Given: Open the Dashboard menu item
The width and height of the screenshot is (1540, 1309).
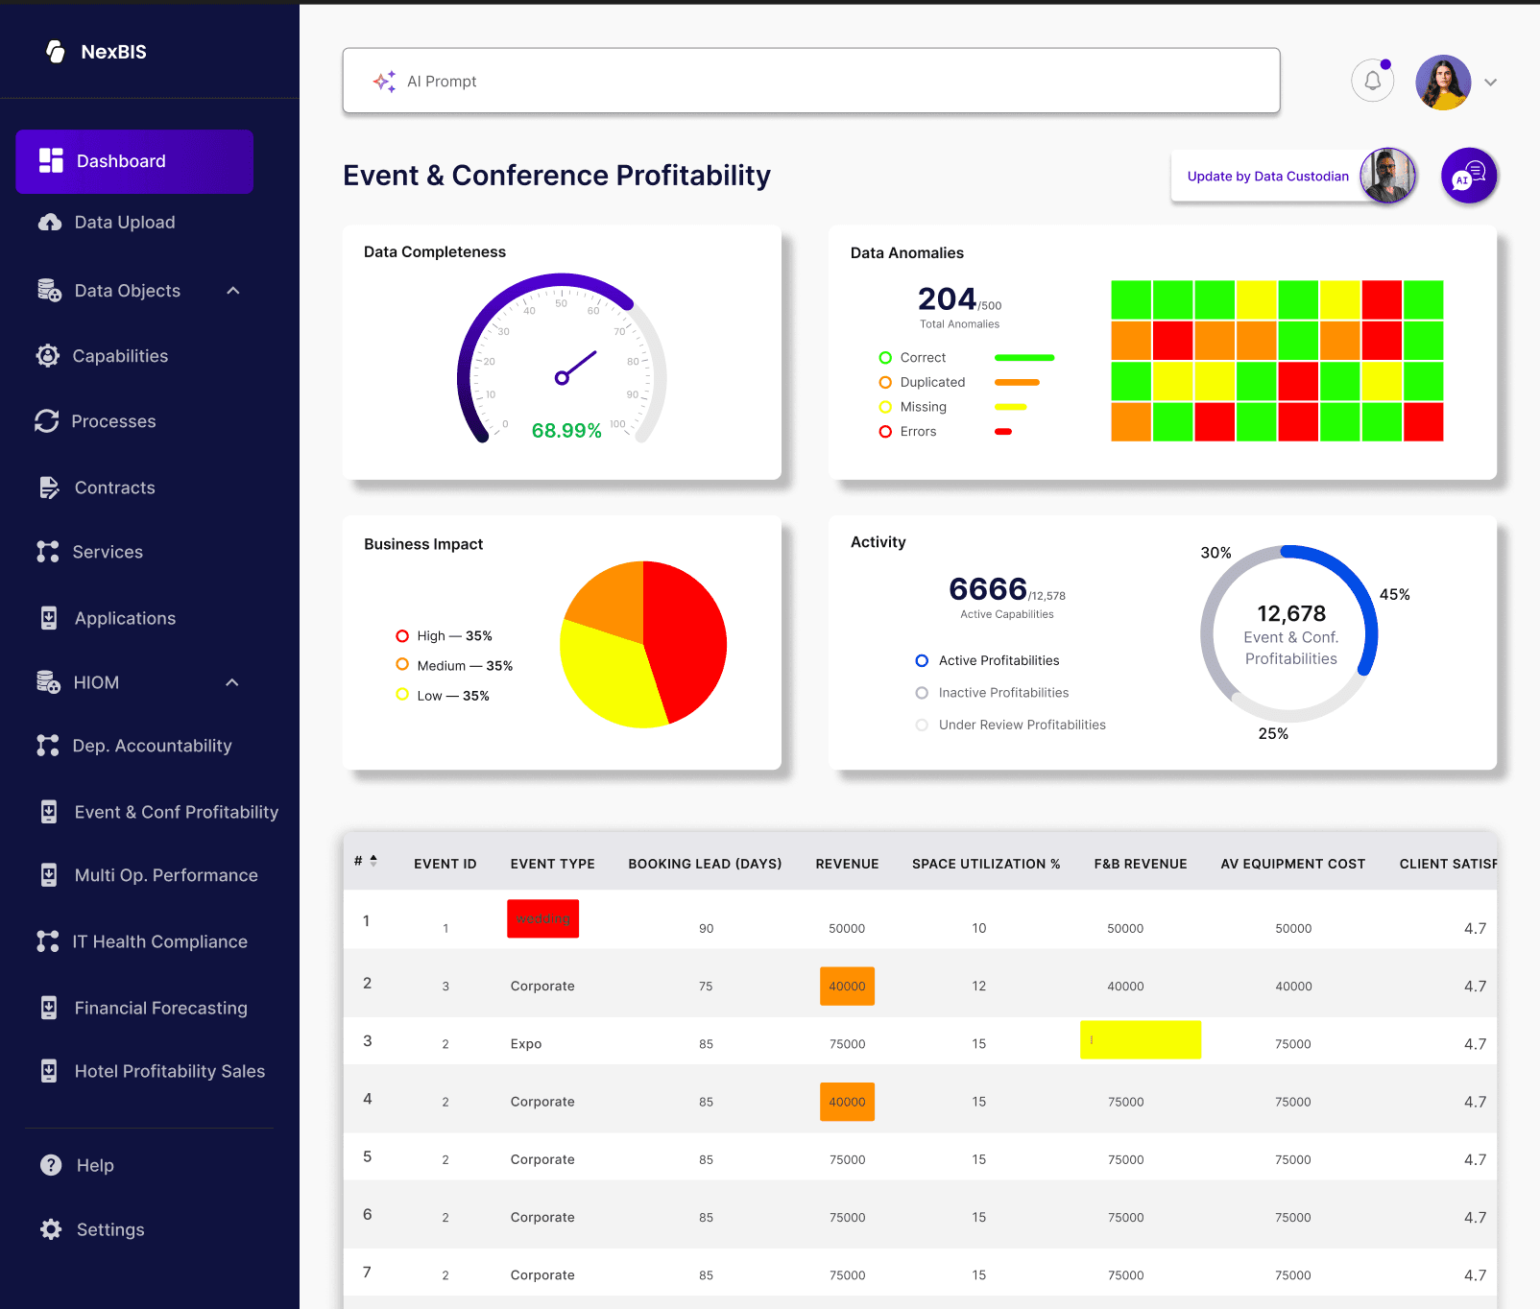Looking at the screenshot, I should (x=134, y=161).
